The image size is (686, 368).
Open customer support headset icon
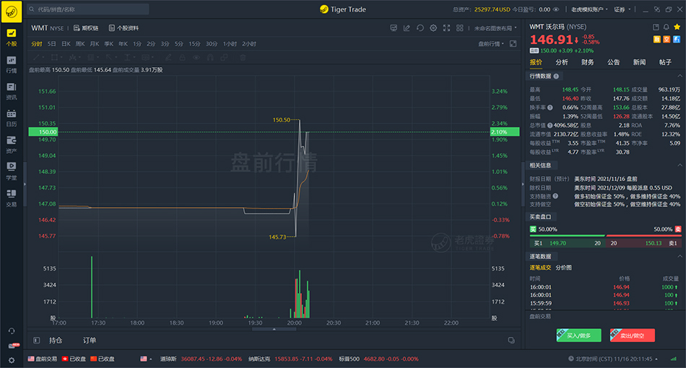pos(12,331)
